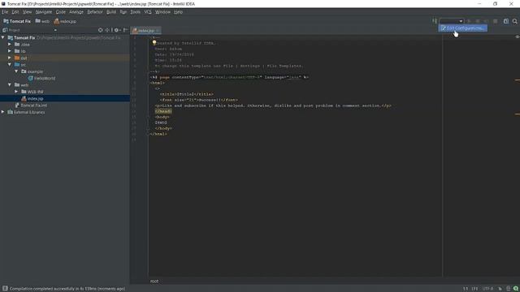Collapse the web folder

[10, 84]
